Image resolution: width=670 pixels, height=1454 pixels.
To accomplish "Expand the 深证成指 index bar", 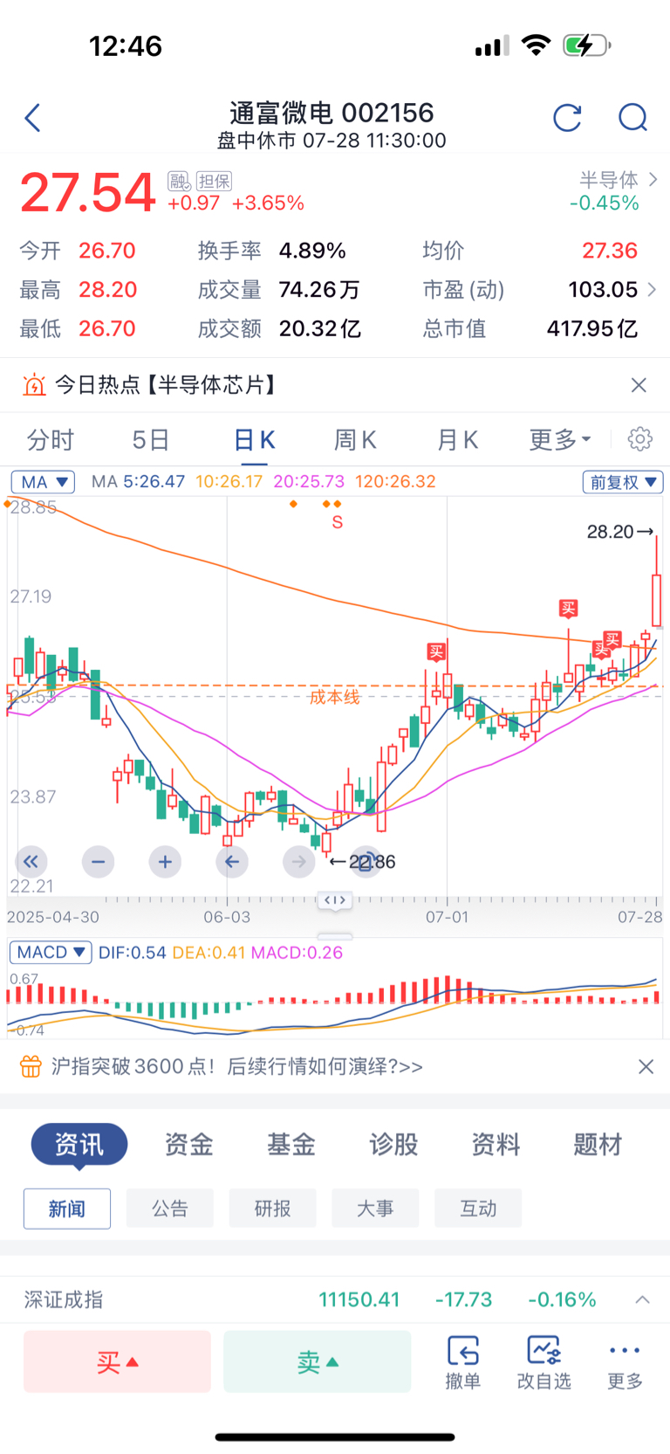I will 642,1299.
